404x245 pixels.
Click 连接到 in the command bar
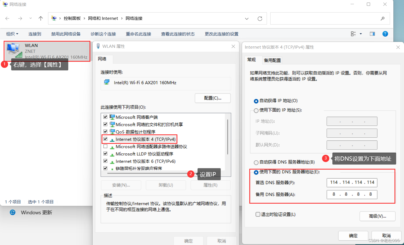pos(35,34)
